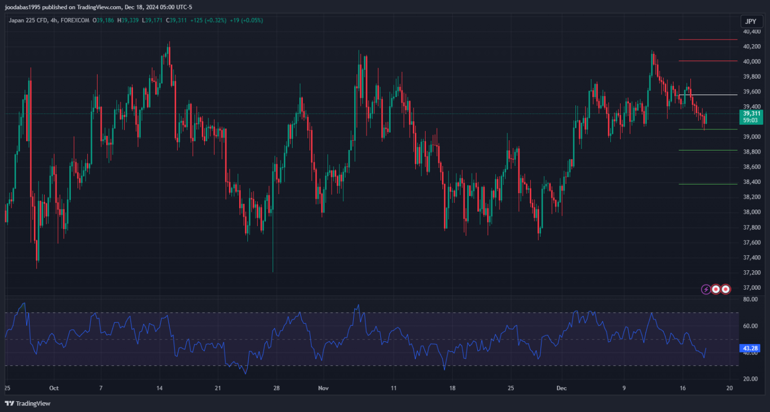This screenshot has width=770, height=412.
Task: Open the TradingView logo link
Action: pos(28,403)
